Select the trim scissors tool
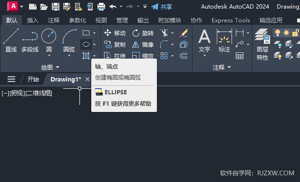The image size is (300, 182). tap(164, 33)
